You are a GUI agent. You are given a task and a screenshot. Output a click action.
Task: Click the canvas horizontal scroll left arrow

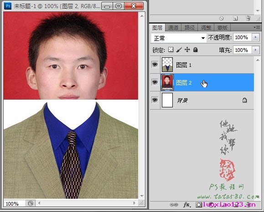39,203
